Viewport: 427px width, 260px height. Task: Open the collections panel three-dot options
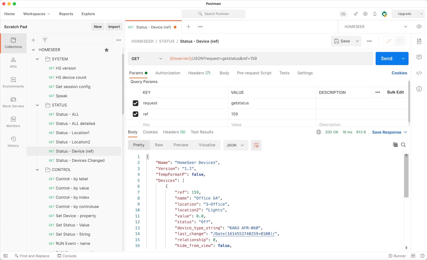(x=119, y=40)
